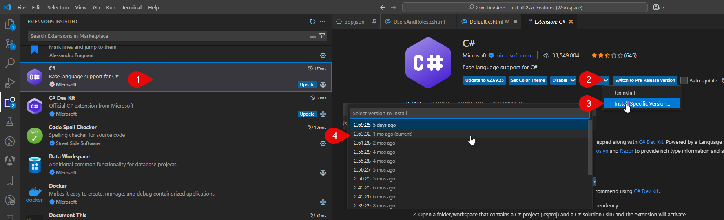Open extensions view more actions menu

[x=323, y=22]
